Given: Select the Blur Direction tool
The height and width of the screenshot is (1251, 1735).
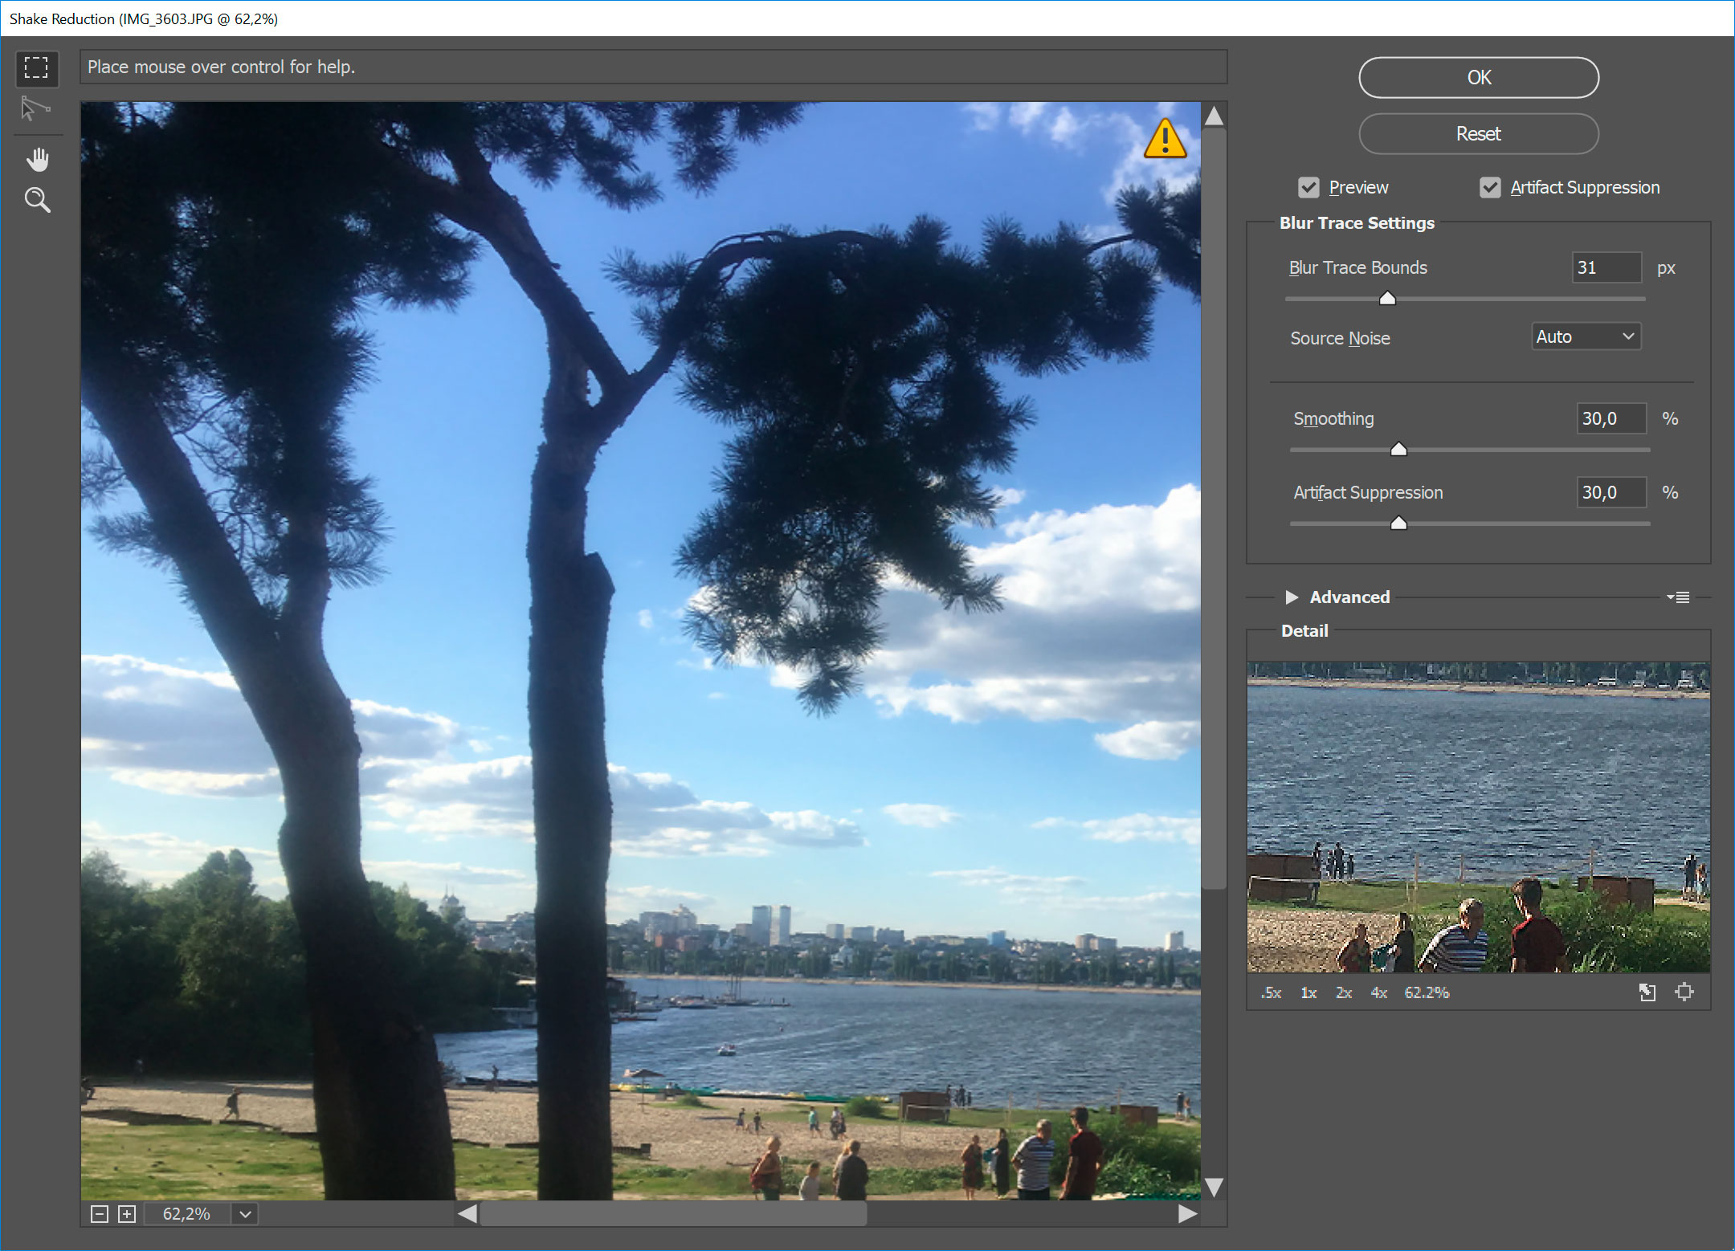Looking at the screenshot, I should [x=35, y=108].
